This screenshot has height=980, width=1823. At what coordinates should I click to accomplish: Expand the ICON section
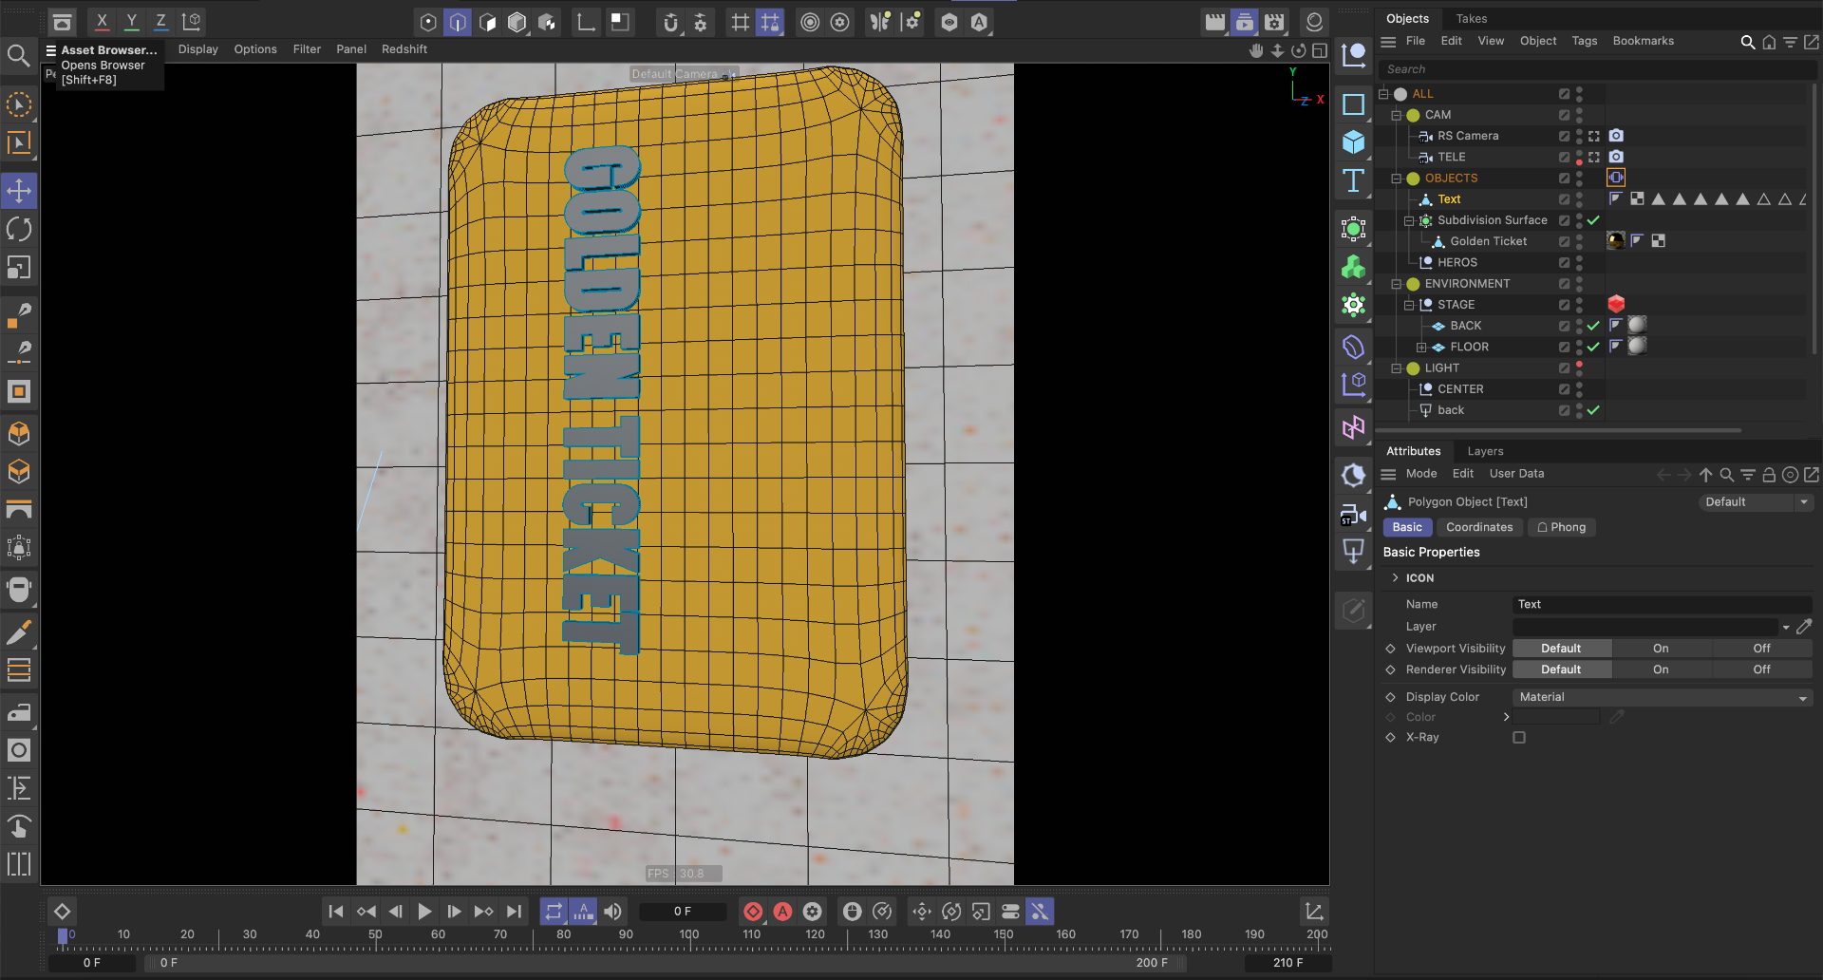tap(1395, 577)
